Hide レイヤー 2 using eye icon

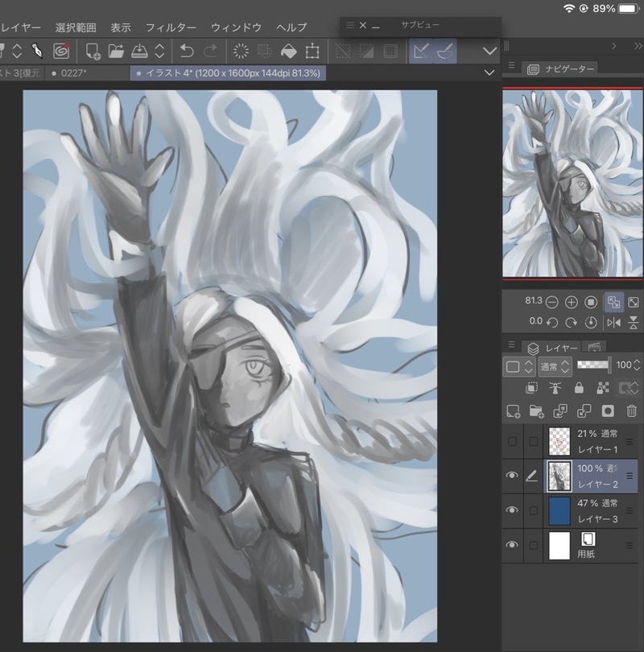click(512, 475)
